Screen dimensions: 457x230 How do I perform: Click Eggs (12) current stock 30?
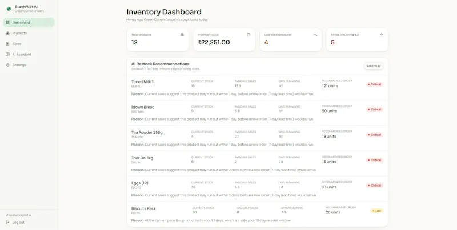click(x=193, y=187)
